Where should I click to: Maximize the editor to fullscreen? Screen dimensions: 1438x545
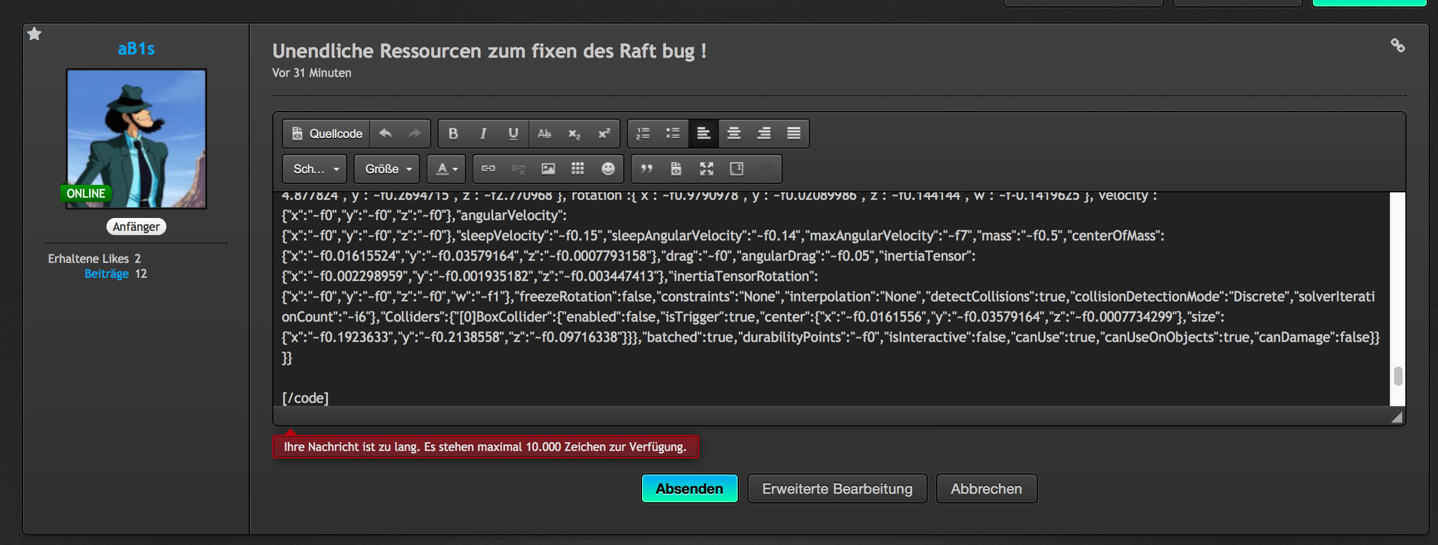click(x=706, y=169)
